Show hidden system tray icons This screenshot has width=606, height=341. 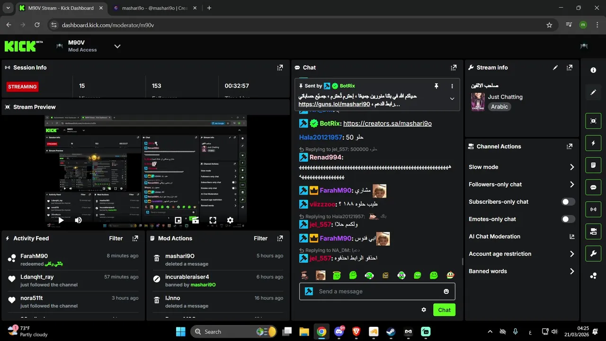pos(490,332)
